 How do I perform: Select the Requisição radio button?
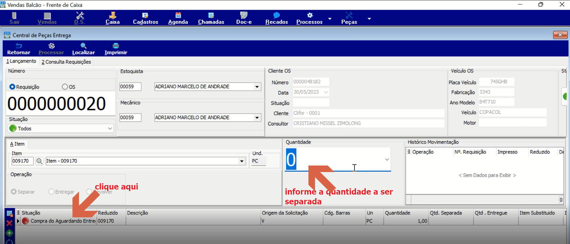click(x=12, y=87)
